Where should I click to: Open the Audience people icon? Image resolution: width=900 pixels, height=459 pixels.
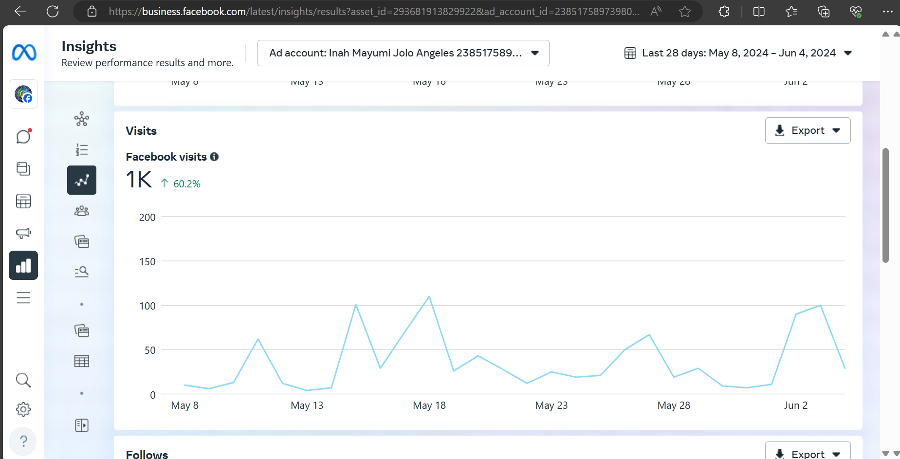point(82,211)
